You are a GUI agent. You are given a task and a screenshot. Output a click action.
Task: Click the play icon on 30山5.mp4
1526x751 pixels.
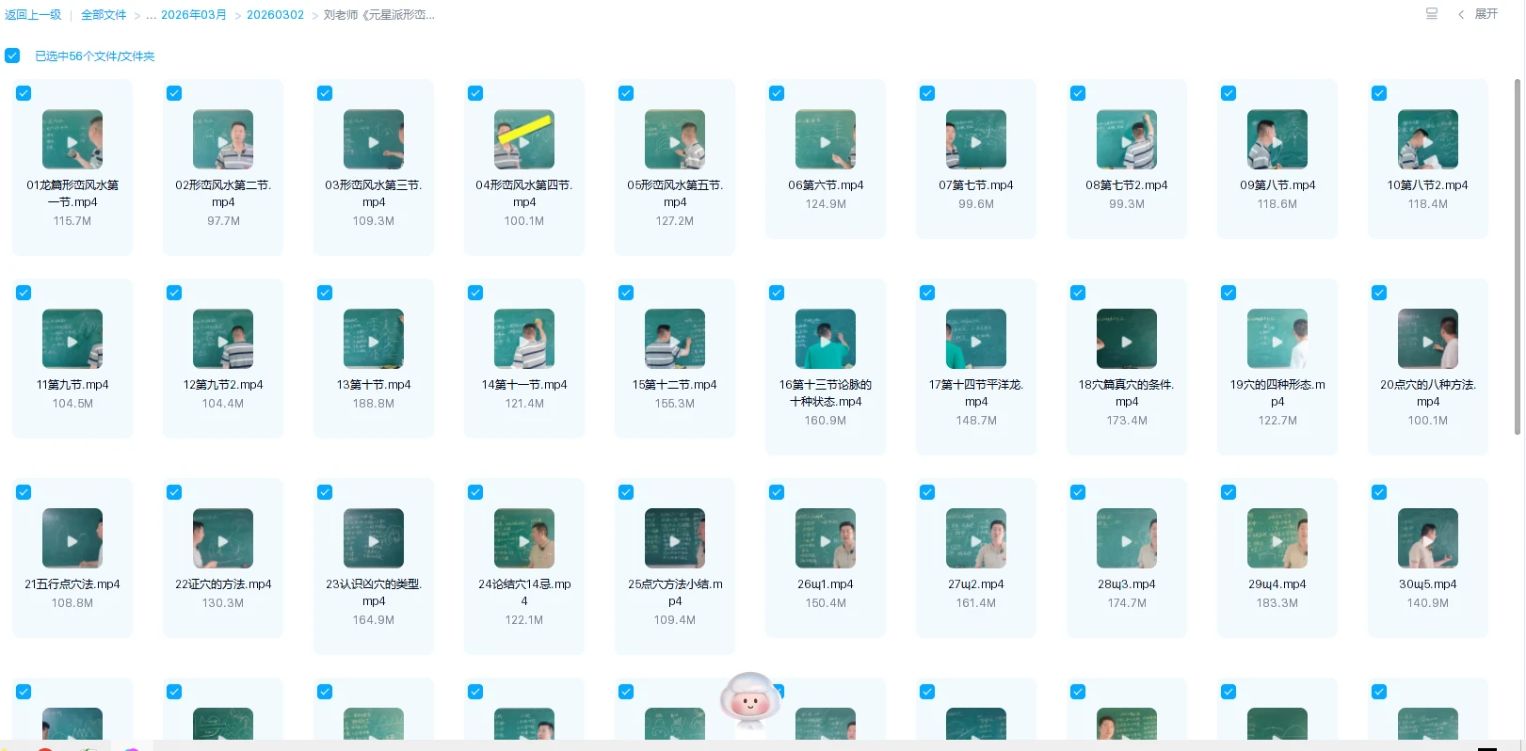[x=1428, y=542]
